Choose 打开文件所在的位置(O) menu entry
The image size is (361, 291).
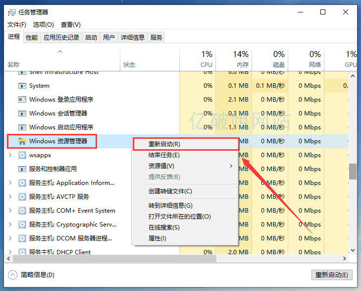tap(186, 217)
